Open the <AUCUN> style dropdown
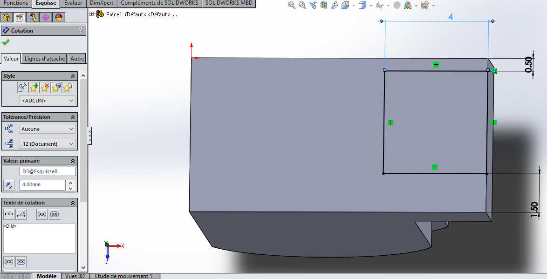The width and height of the screenshot is (547, 279). tap(48, 101)
